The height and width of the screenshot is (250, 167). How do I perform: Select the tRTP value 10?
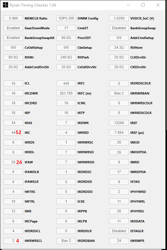66,113
